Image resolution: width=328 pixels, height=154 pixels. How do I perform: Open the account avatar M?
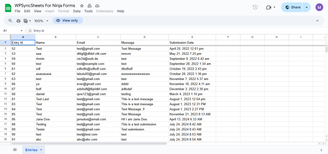click(x=319, y=7)
